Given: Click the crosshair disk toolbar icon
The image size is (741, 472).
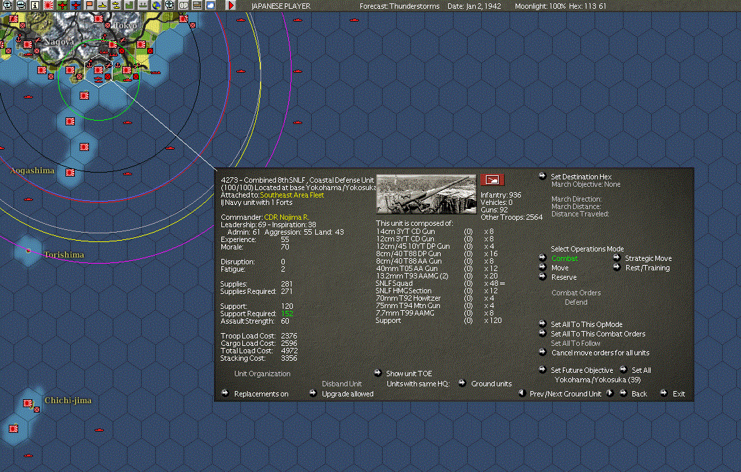Looking at the screenshot, I should pos(169,5).
